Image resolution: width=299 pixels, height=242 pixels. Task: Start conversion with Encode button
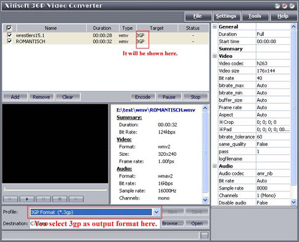pos(143,97)
